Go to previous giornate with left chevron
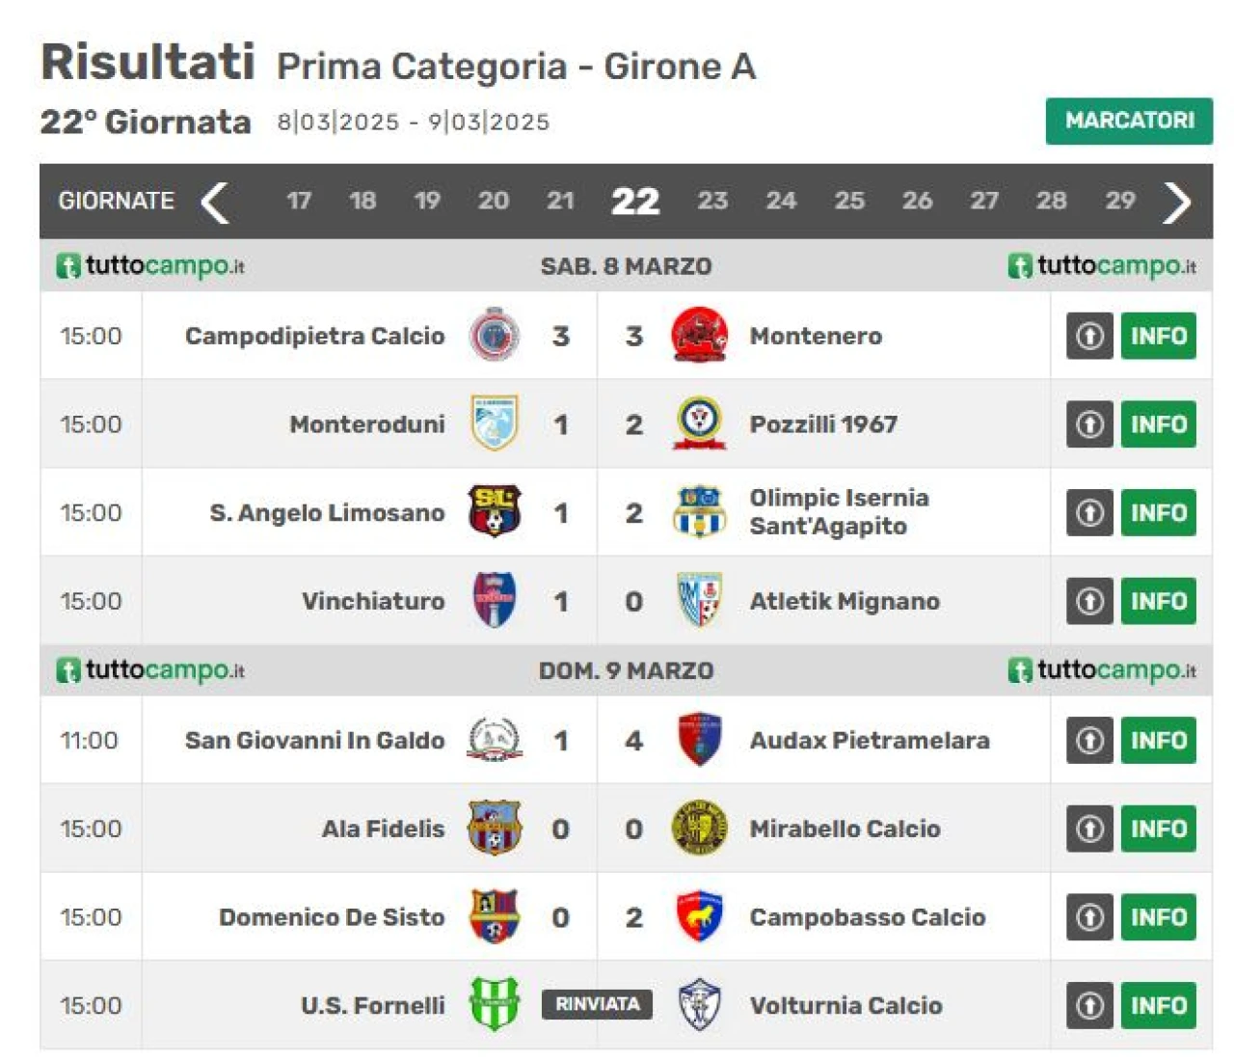Image resolution: width=1234 pixels, height=1061 pixels. coord(214,202)
